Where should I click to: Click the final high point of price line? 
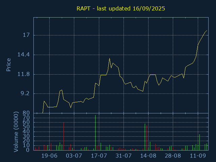pyautogui.click(x=207, y=31)
